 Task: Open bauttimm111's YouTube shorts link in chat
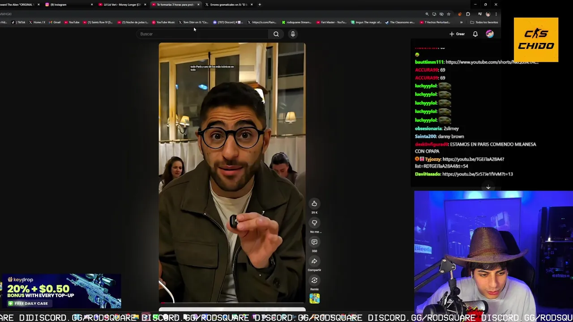tap(492, 62)
